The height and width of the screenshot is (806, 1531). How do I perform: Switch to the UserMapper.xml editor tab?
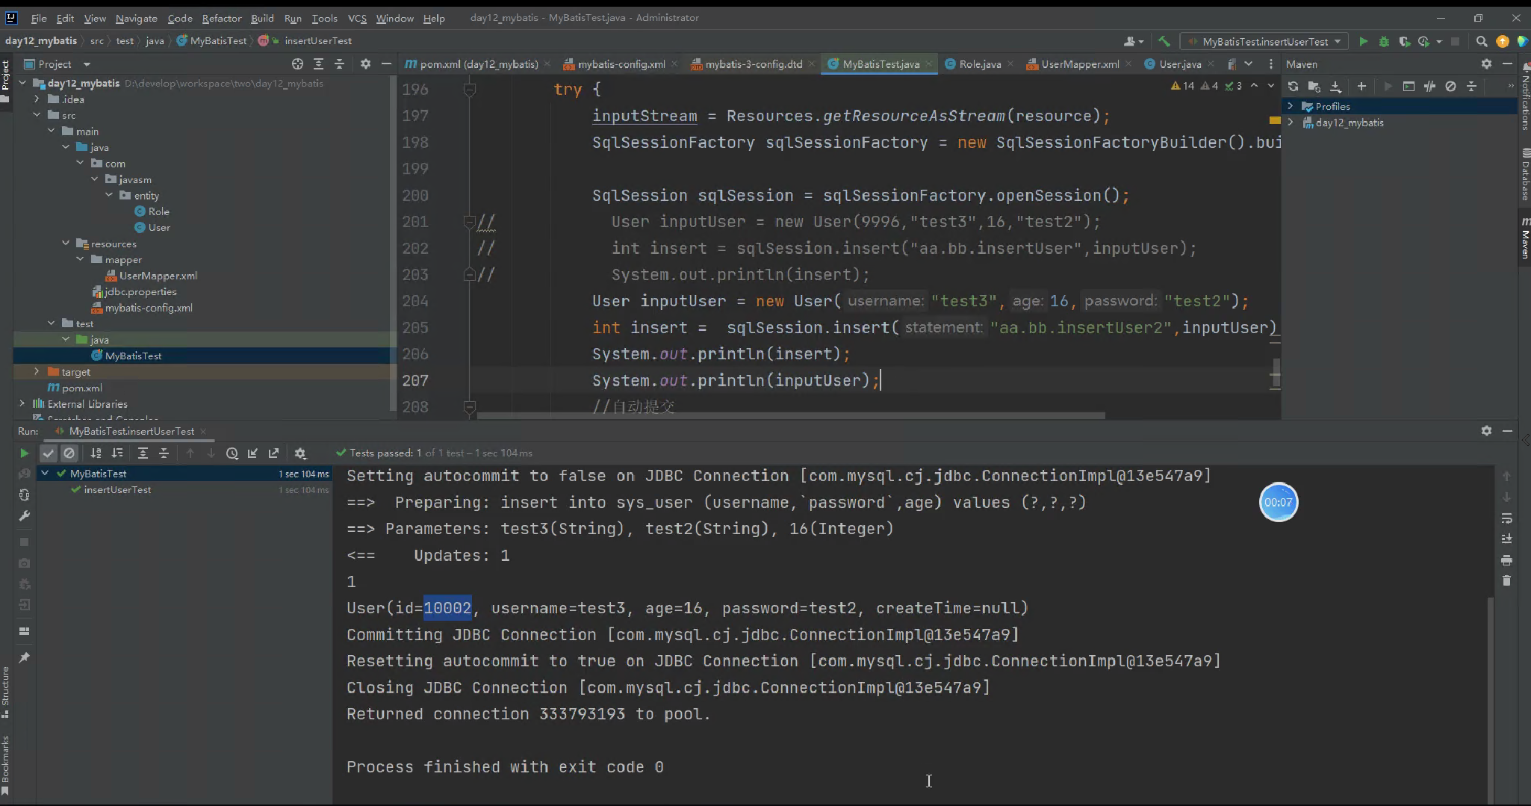coord(1079,64)
